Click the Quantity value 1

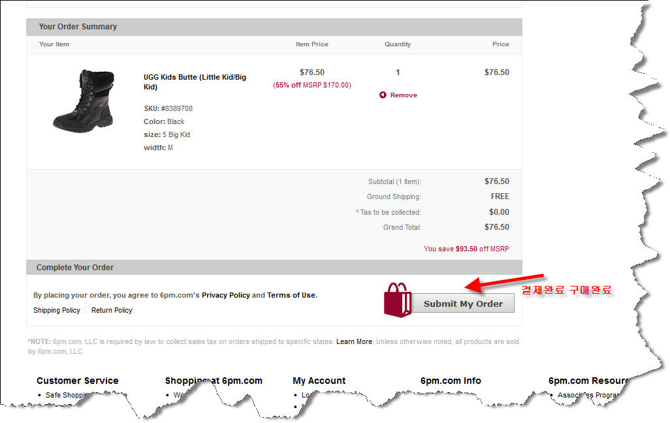pos(398,72)
